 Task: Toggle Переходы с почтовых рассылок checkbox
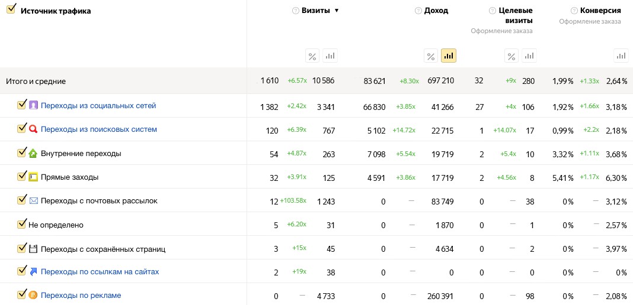(22, 200)
